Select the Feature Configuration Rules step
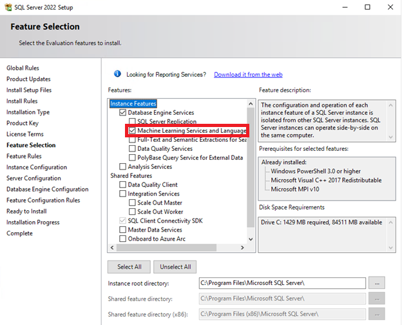This screenshot has width=402, height=325. click(43, 201)
